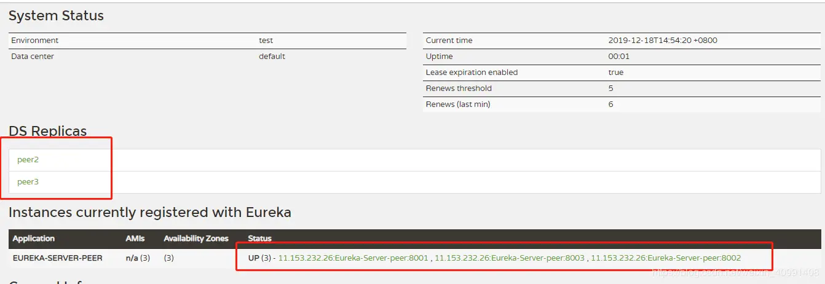Click the AMIs column header

point(135,239)
